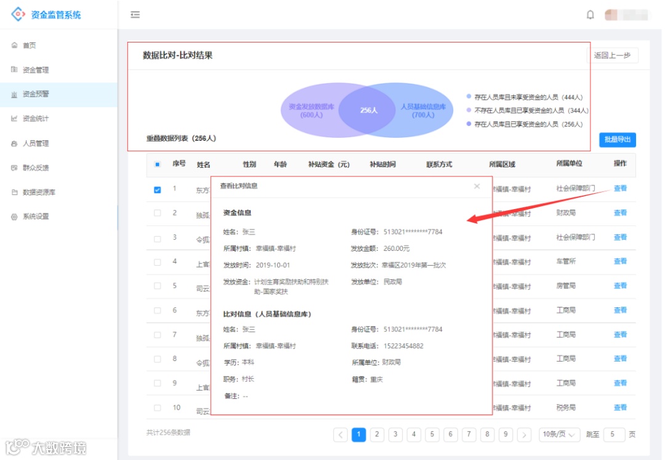Screen dimensions: 665x460
Task: Open notifications bell icon
Action: coord(590,15)
